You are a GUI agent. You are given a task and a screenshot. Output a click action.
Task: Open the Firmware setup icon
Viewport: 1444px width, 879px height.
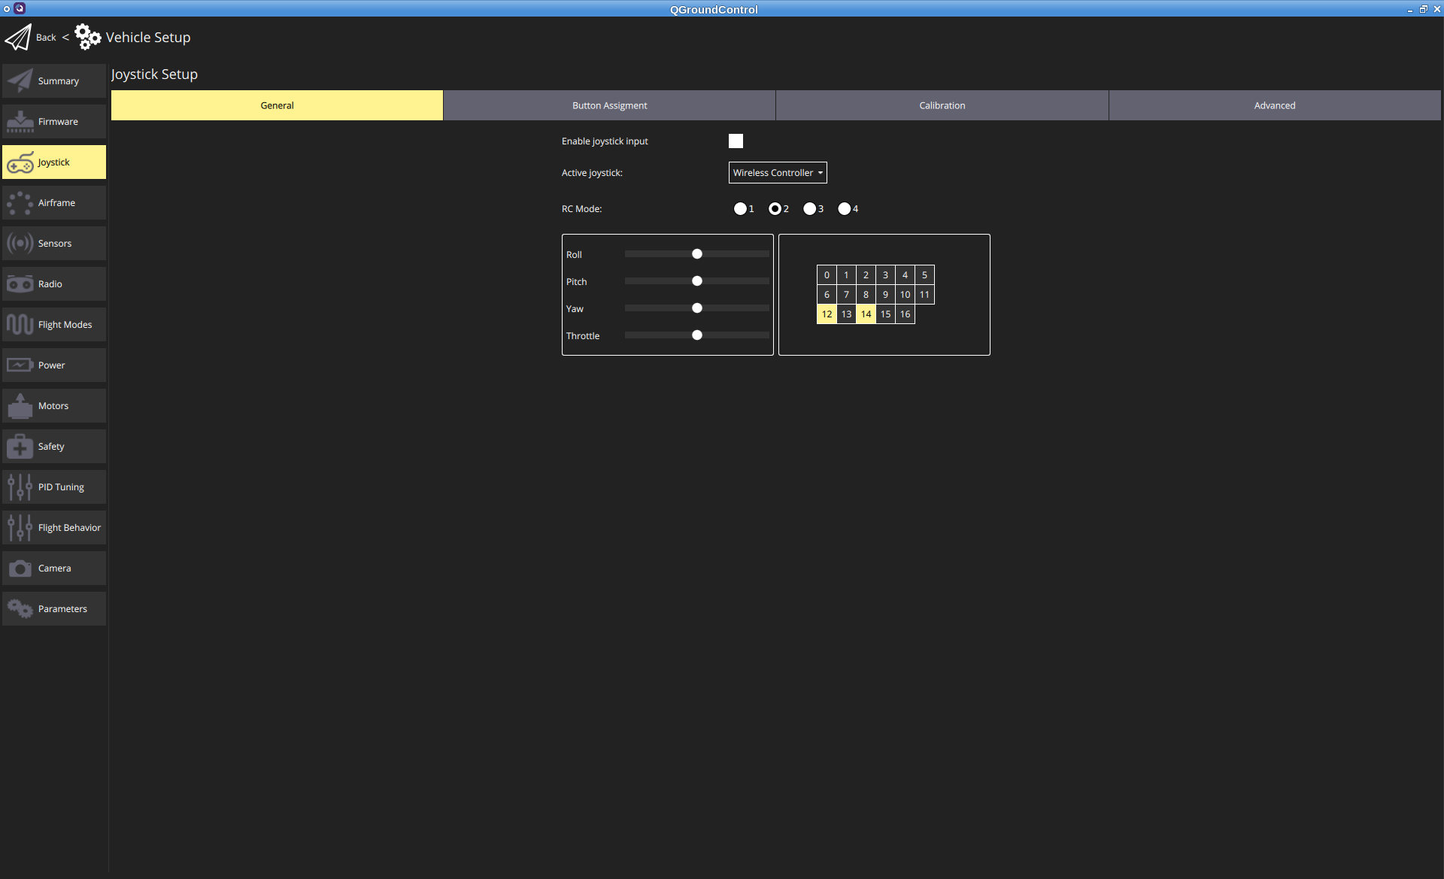[20, 122]
